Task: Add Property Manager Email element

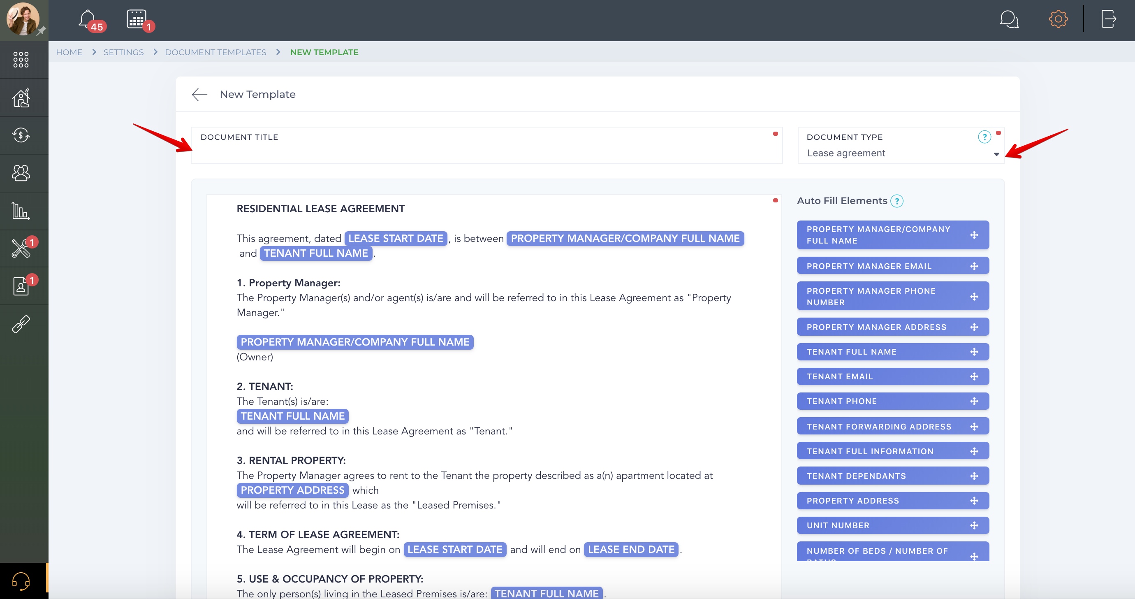Action: point(893,266)
